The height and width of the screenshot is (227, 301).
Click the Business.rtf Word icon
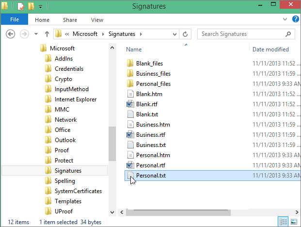pyautogui.click(x=130, y=134)
